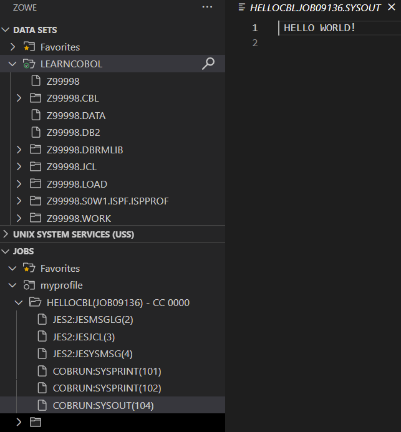Expand the Z99998.CBL data set
This screenshot has height=432, width=401.
19,98
